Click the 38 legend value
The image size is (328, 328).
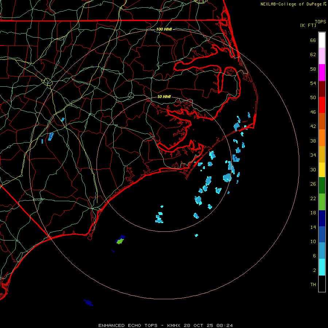[x=313, y=141]
